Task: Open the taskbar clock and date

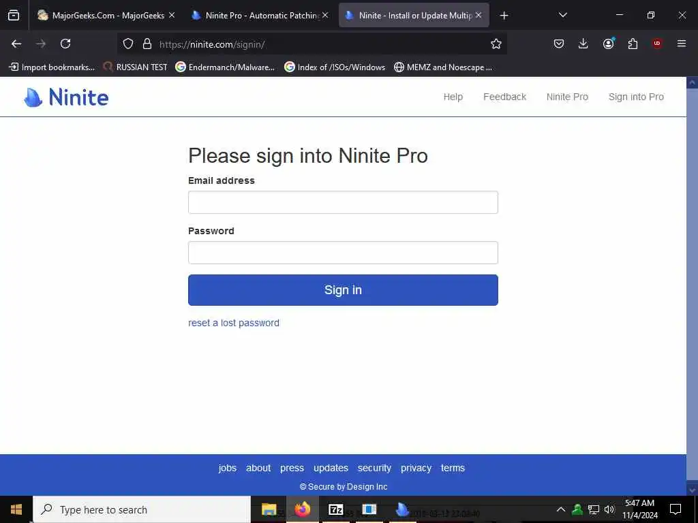Action: 639,509
